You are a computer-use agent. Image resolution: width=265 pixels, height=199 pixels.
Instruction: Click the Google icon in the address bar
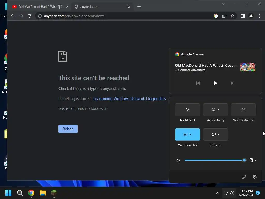pos(216,16)
